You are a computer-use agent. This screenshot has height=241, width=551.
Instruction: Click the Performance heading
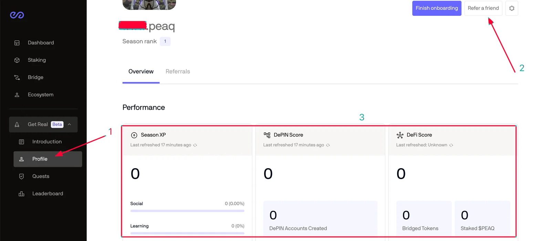144,108
